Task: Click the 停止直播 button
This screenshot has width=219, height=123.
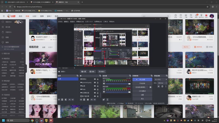Action: coord(142,79)
